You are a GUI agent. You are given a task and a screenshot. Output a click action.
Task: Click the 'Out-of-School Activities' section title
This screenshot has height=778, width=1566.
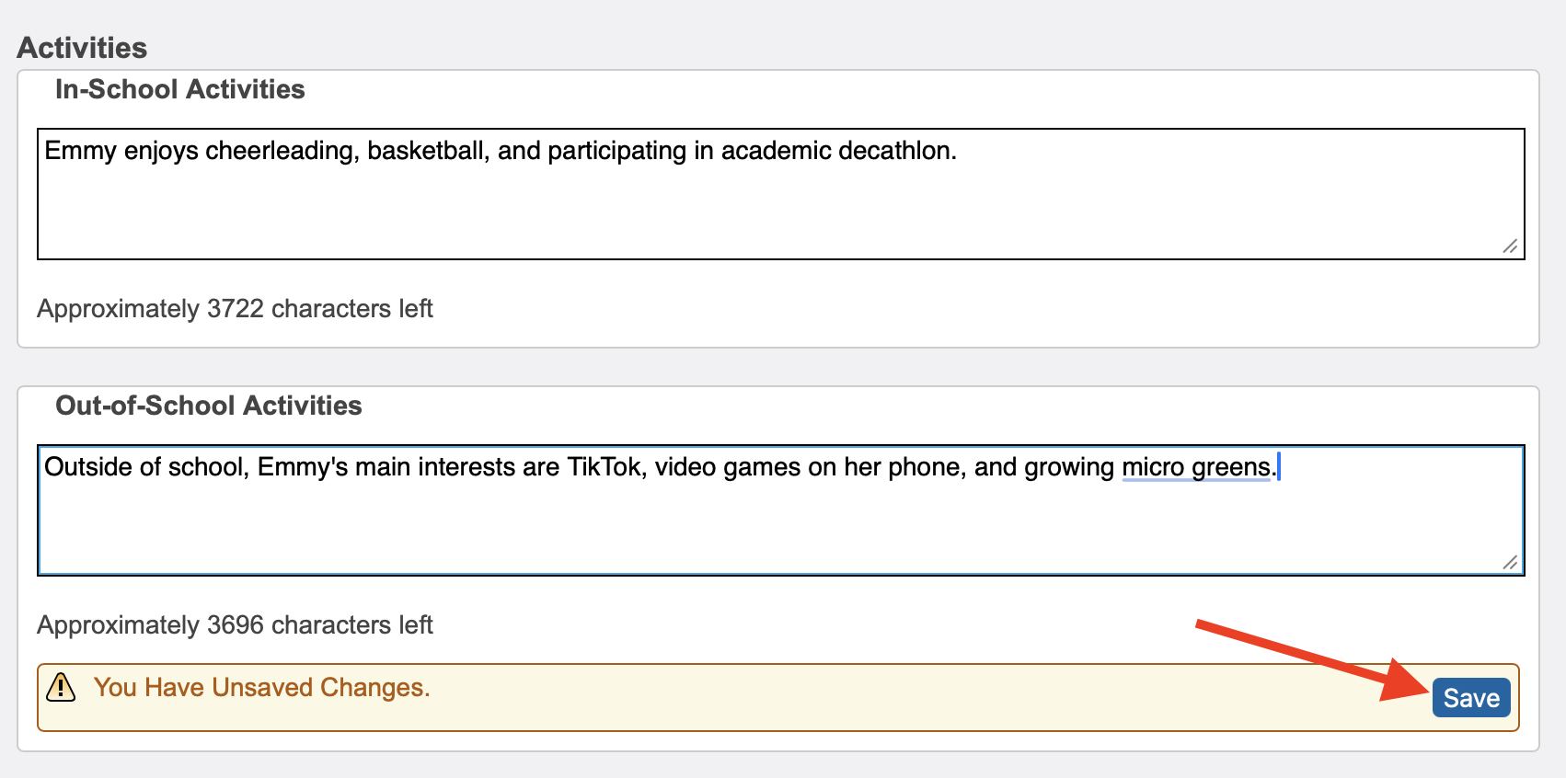click(x=208, y=406)
